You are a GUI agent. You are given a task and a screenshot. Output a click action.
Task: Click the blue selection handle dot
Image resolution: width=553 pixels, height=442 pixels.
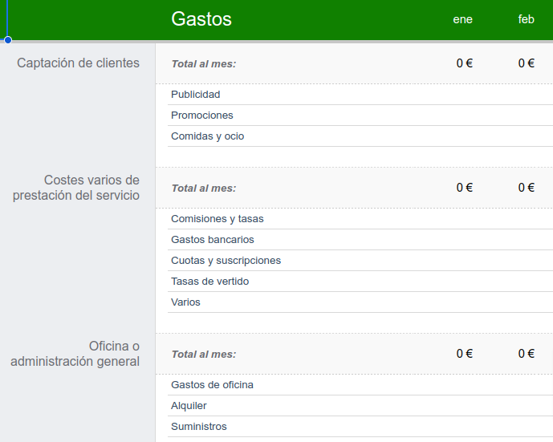[x=8, y=40]
